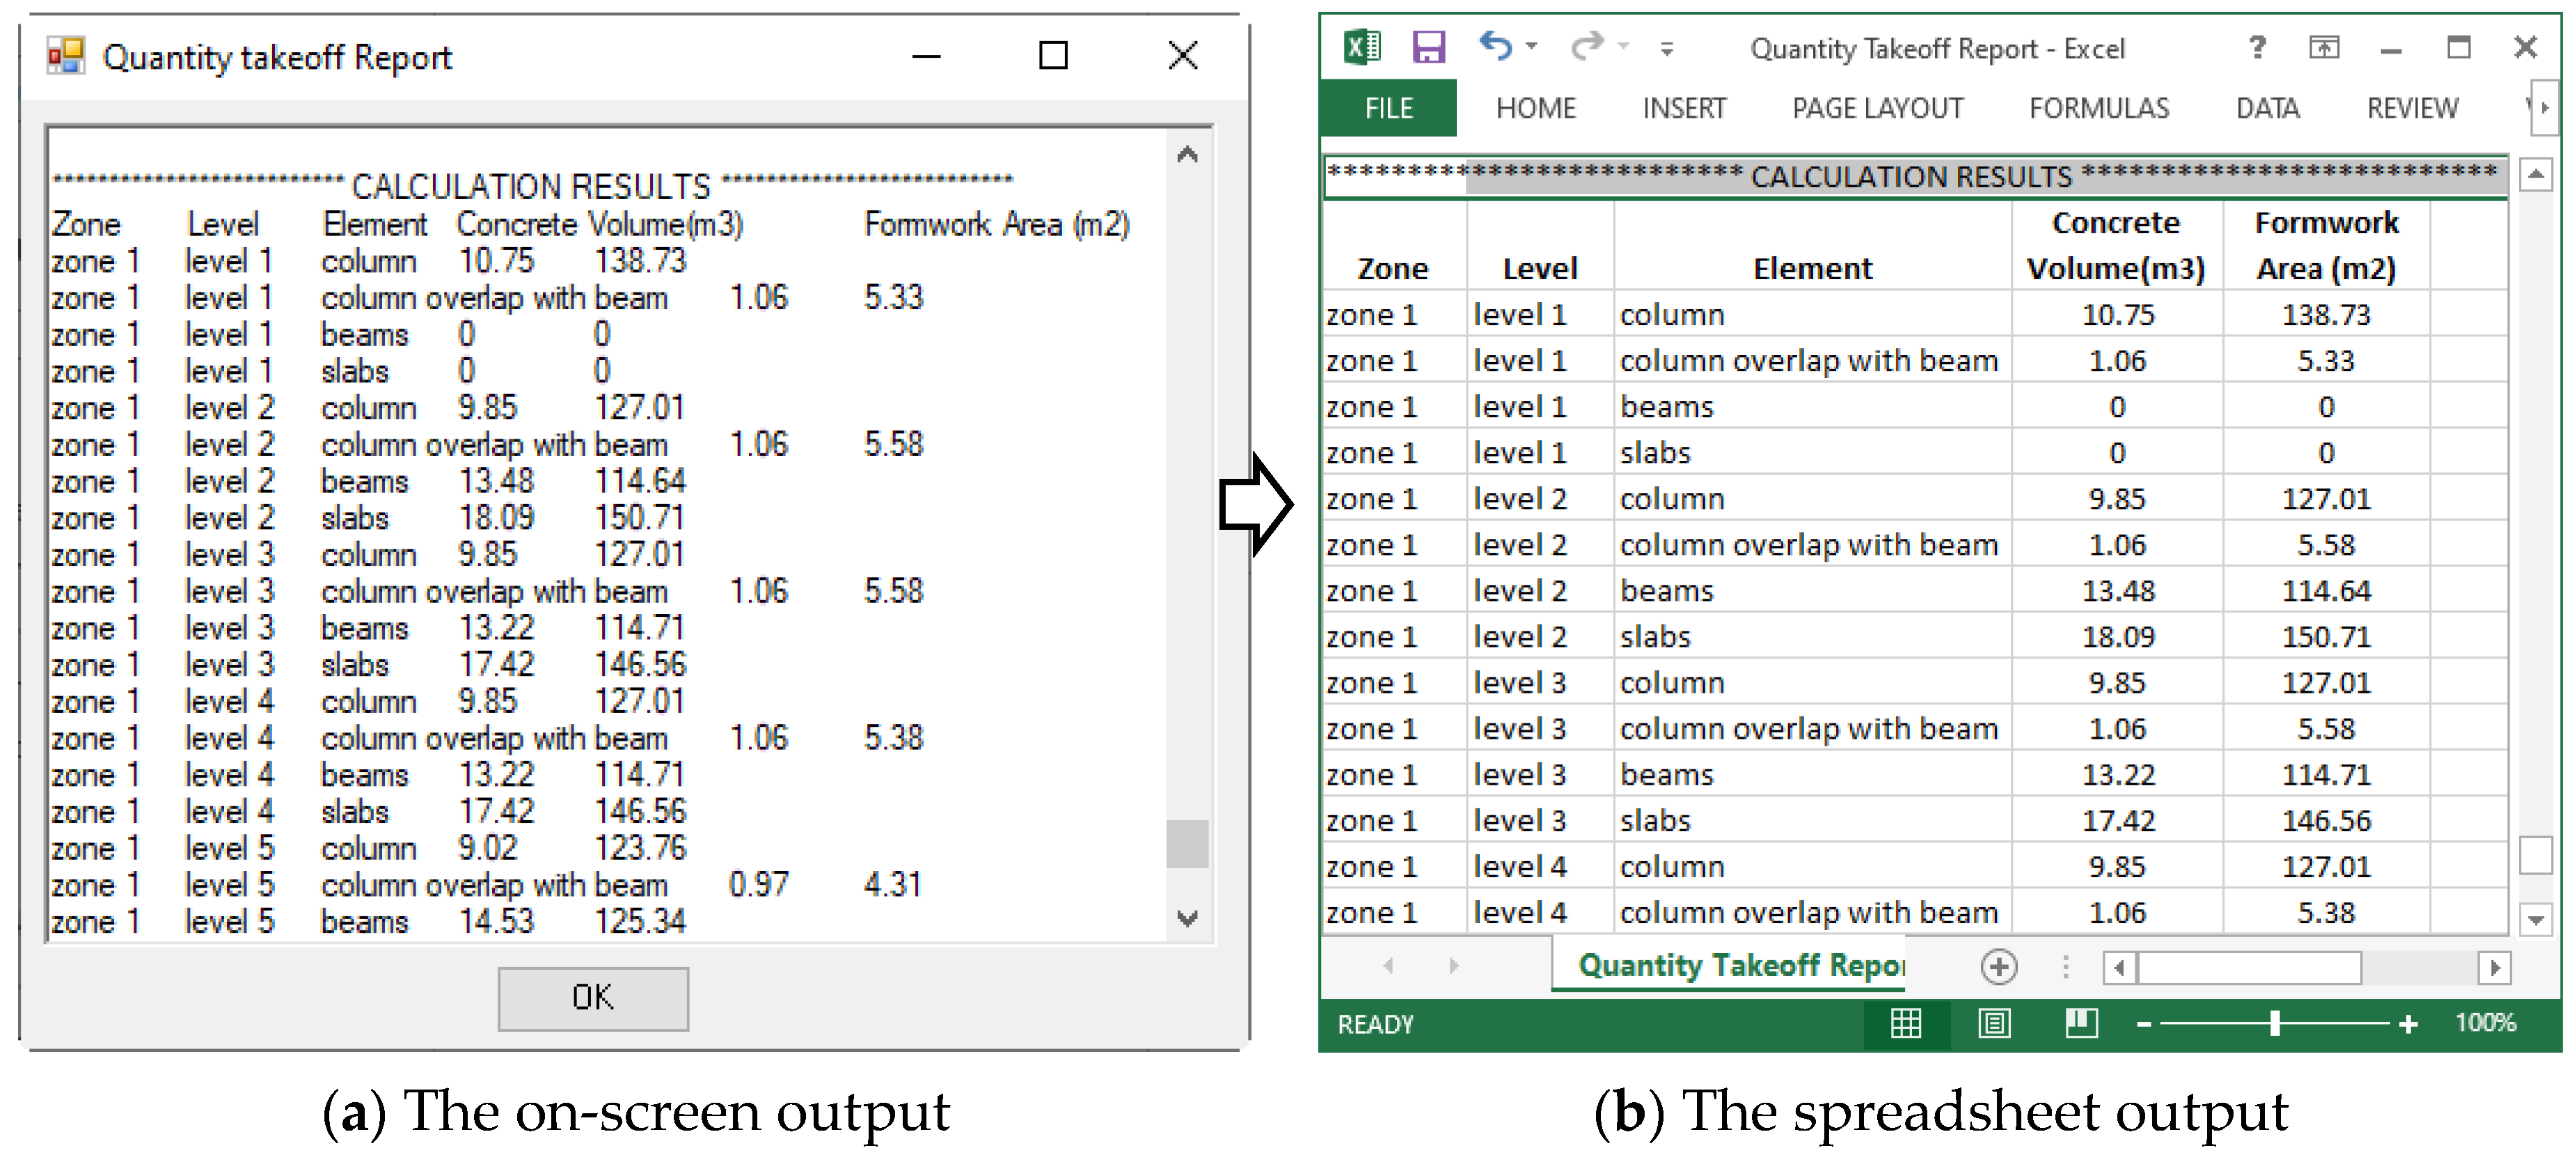Image resolution: width=2576 pixels, height=1155 pixels.
Task: Click the dialog's scroll up arrow
Action: 1187,154
